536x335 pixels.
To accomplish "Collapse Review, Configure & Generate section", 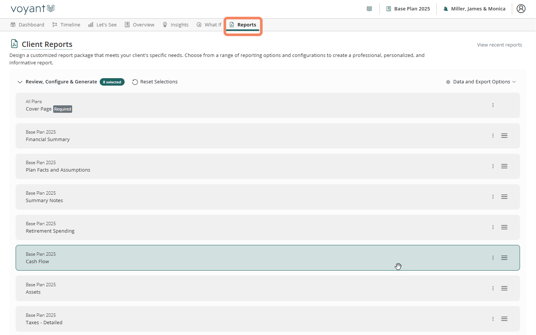I will tap(20, 82).
